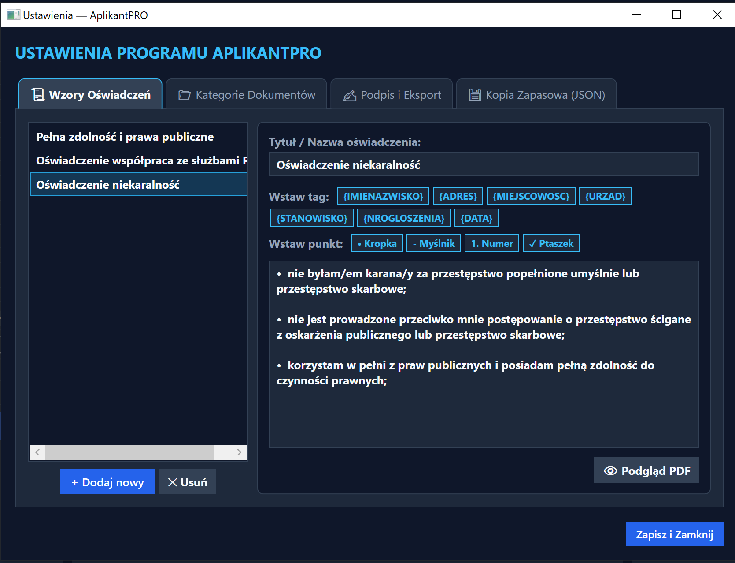Click the pen signature icon on Podpis tab

click(350, 95)
